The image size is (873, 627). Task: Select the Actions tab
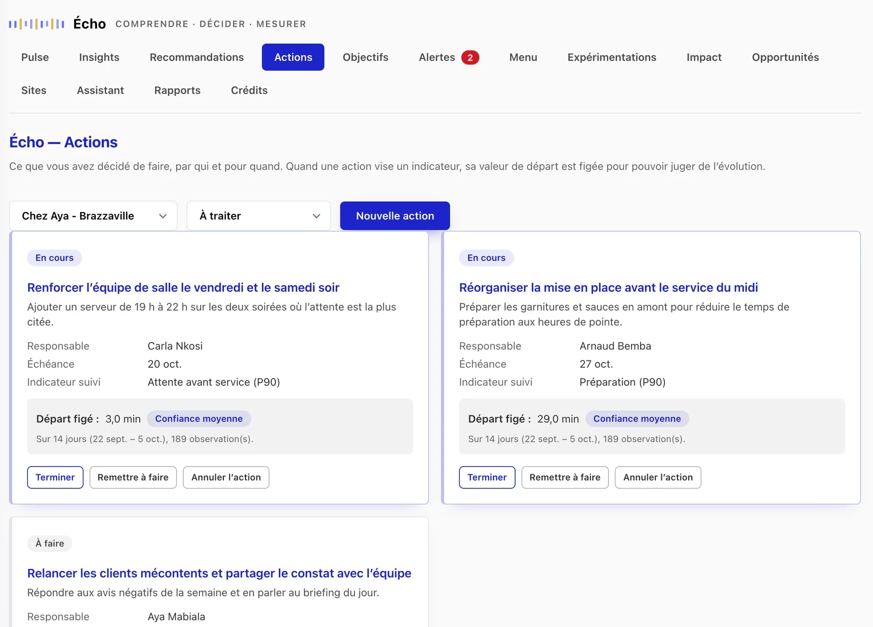(x=293, y=57)
